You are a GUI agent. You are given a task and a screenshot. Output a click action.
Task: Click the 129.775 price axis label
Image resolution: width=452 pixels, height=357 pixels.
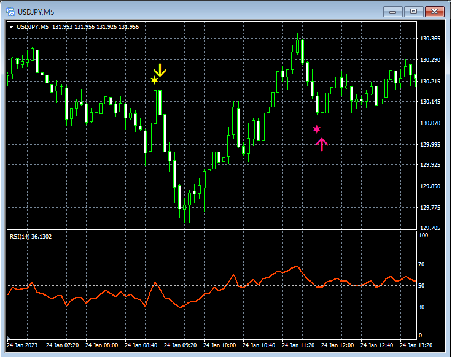point(431,207)
